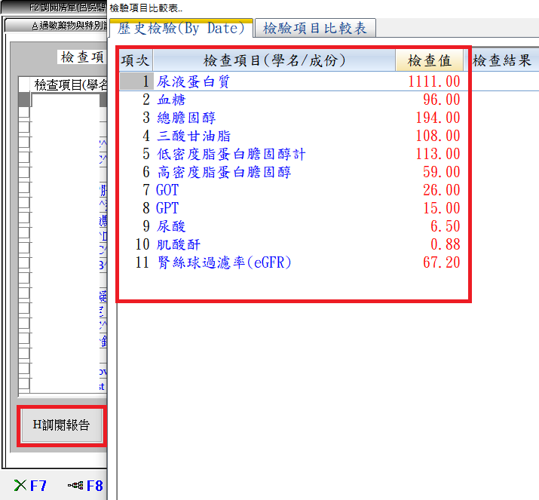
Task: Click the 腎絲球過濾率(eGFR) entry
Action: [223, 262]
